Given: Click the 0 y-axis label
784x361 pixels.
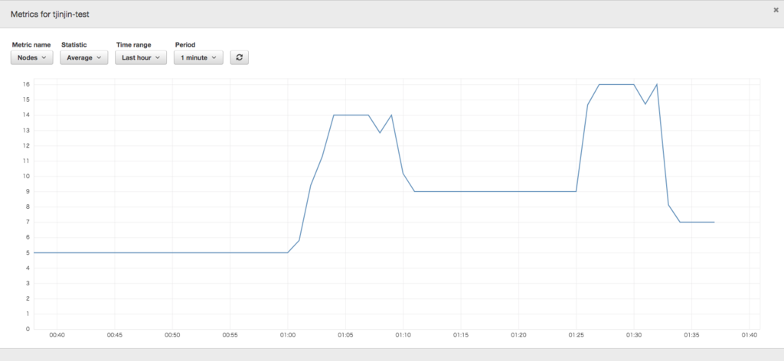Looking at the screenshot, I should point(28,329).
